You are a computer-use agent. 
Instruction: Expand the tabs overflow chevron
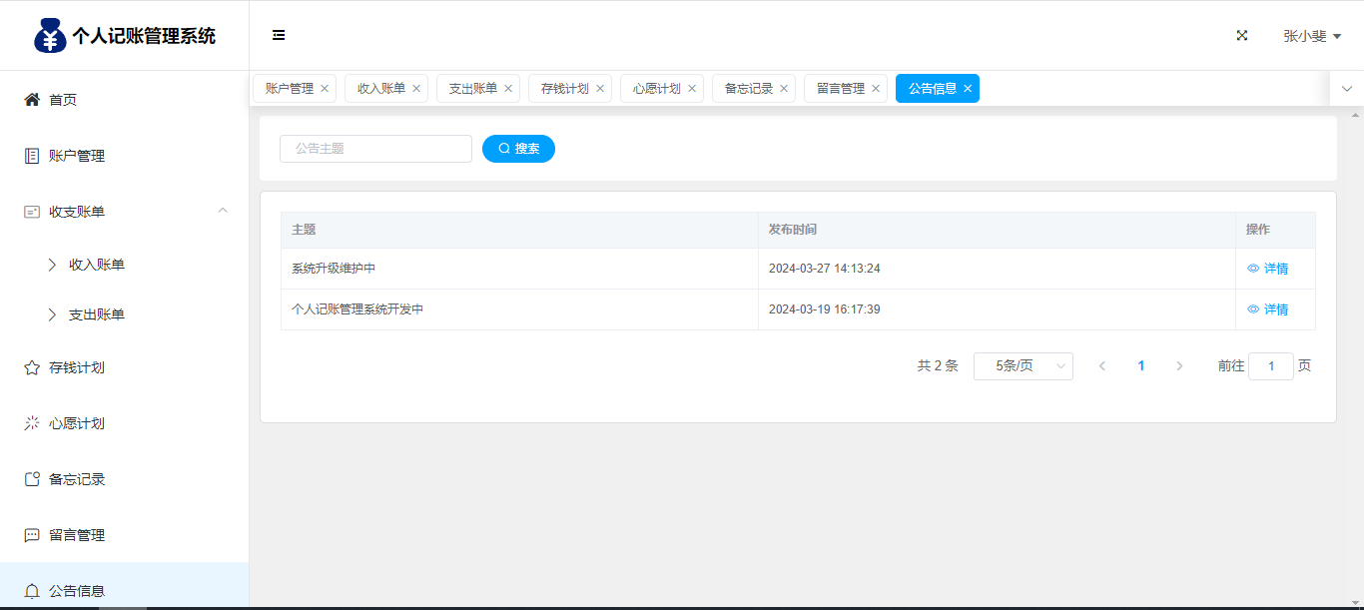click(x=1346, y=89)
